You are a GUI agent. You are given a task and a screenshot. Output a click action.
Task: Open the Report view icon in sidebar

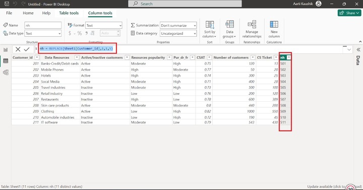6,49
